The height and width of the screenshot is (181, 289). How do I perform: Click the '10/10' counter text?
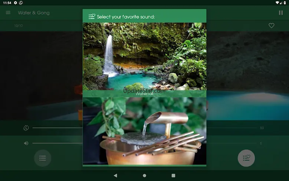click(19, 26)
